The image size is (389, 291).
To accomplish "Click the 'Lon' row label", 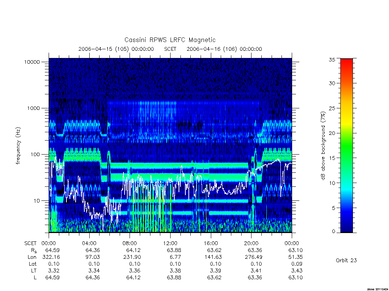I will 32,257.
